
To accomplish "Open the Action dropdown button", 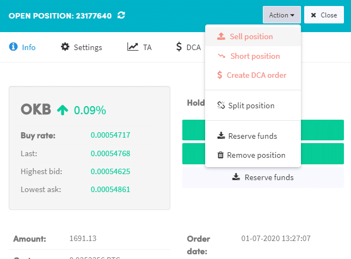I will point(281,15).
